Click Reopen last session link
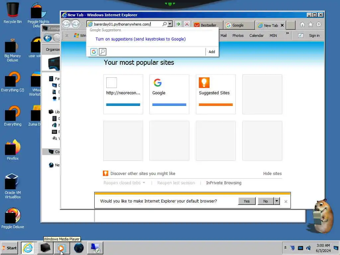The width and height of the screenshot is (340, 255). (x=176, y=183)
